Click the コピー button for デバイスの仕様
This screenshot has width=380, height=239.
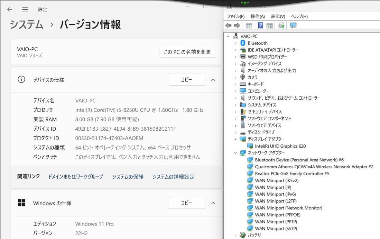[x=186, y=79]
